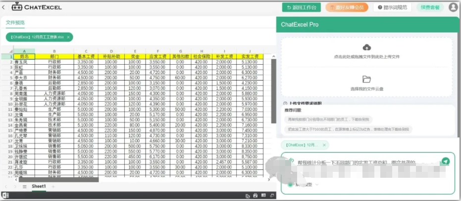Select column A header

[24, 51]
